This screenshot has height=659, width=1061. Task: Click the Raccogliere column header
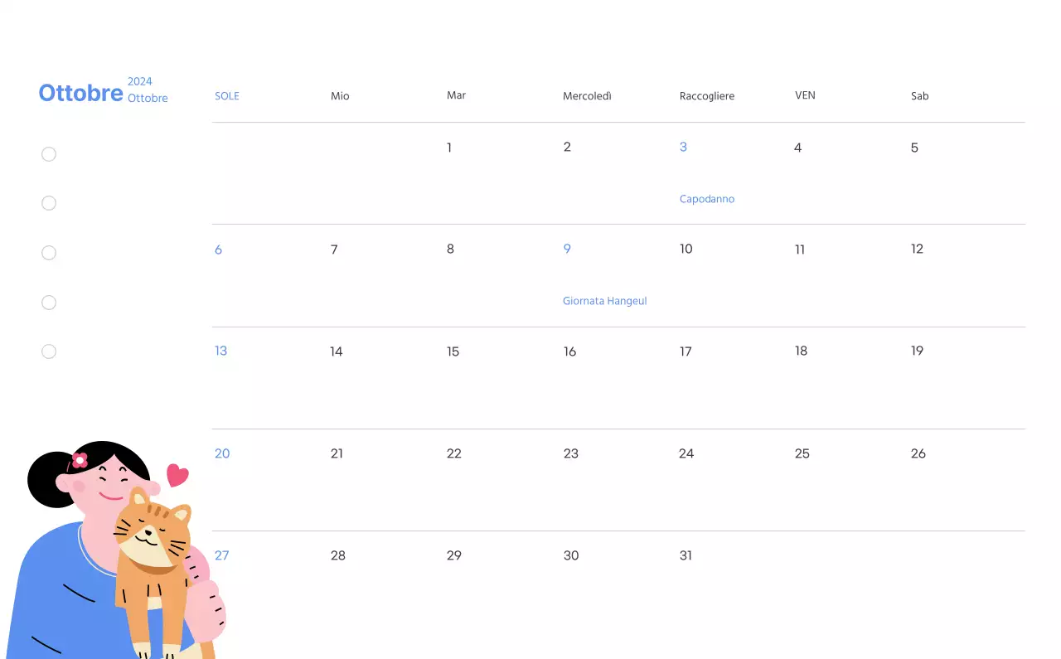coord(706,95)
